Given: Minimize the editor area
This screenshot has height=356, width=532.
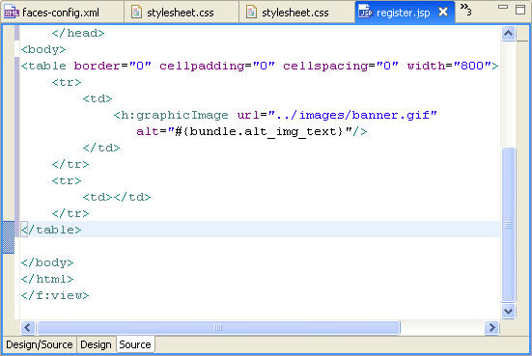Looking at the screenshot, I should 503,7.
